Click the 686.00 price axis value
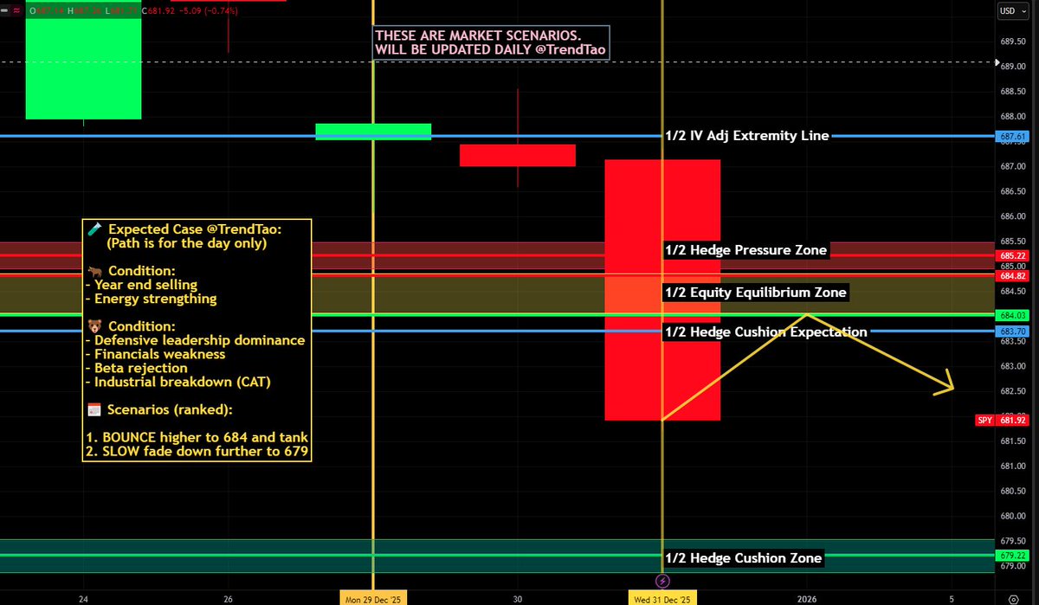 [x=1013, y=216]
